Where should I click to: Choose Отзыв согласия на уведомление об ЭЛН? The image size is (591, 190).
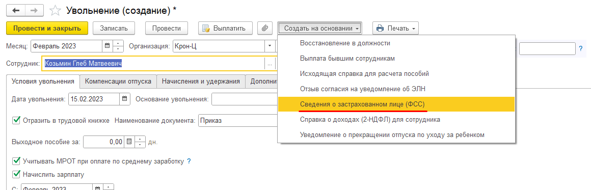(396, 89)
